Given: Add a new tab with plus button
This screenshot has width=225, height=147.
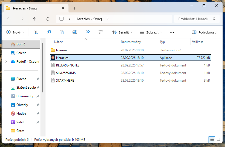Looking at the screenshot, I should point(74,8).
